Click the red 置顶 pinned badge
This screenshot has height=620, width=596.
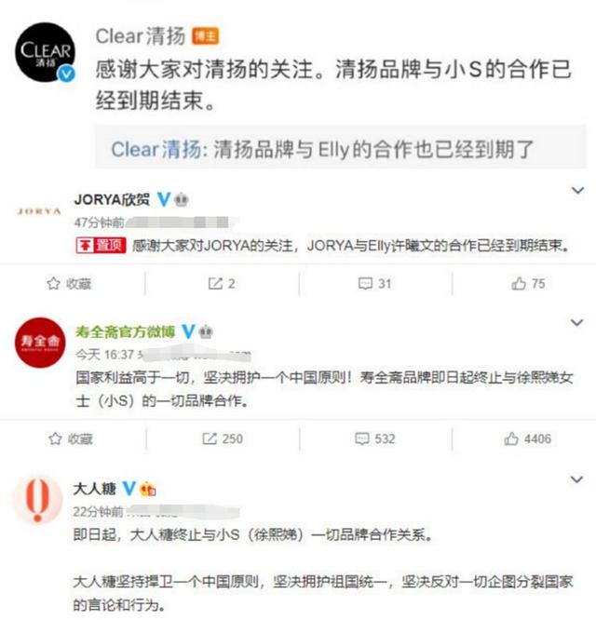pos(102,246)
